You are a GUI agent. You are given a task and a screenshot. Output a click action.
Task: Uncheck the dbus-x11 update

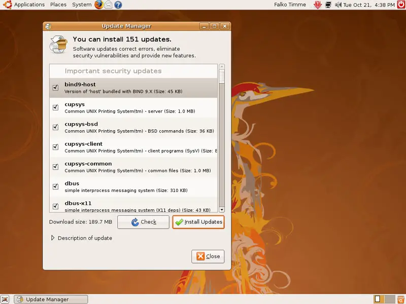55,206
